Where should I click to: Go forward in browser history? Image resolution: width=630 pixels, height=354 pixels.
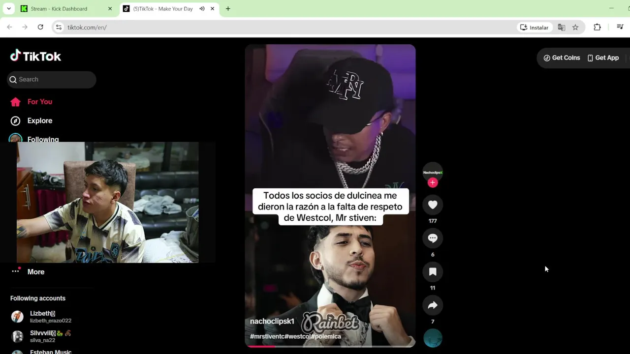tap(25, 27)
